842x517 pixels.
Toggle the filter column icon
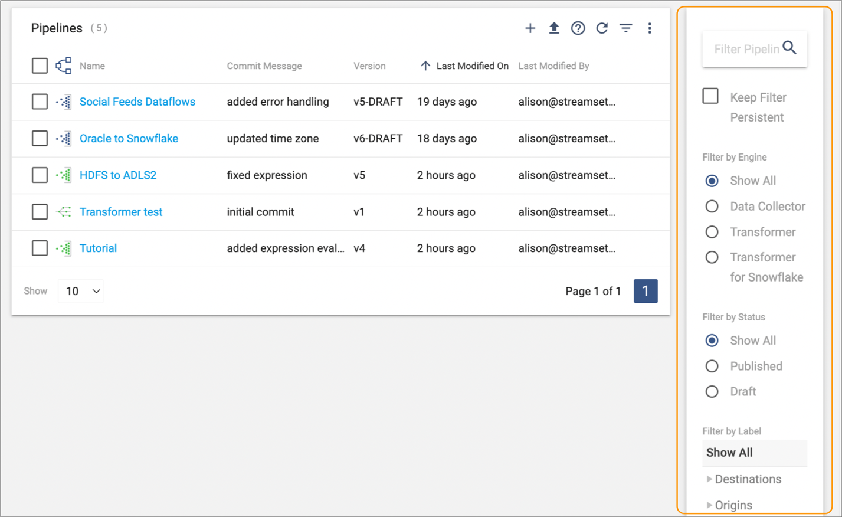click(x=626, y=28)
